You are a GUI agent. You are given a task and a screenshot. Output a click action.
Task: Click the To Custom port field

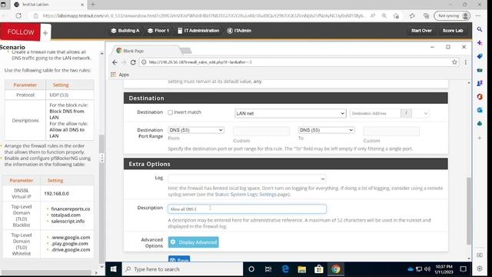[391, 131]
